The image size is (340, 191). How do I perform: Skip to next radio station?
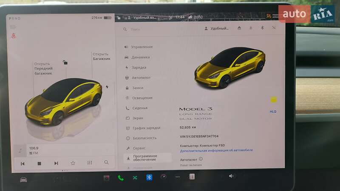click(56, 163)
